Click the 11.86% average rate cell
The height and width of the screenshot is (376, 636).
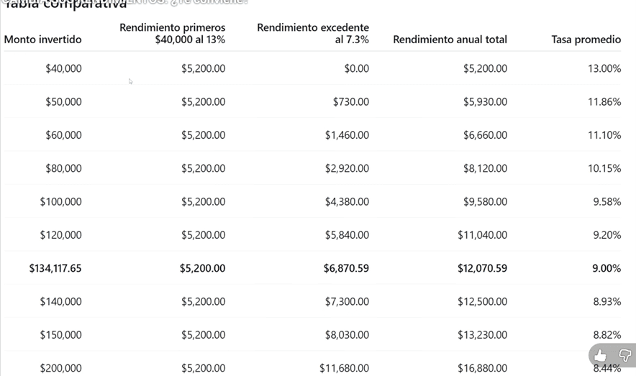pos(604,102)
